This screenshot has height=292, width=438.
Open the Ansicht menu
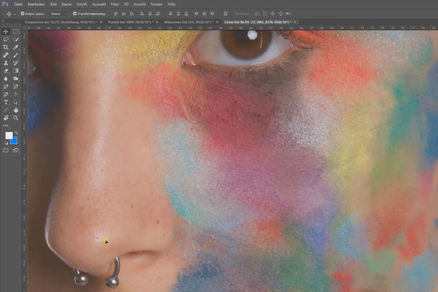140,4
